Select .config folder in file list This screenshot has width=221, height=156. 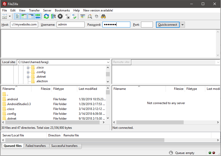[x=54, y=114]
